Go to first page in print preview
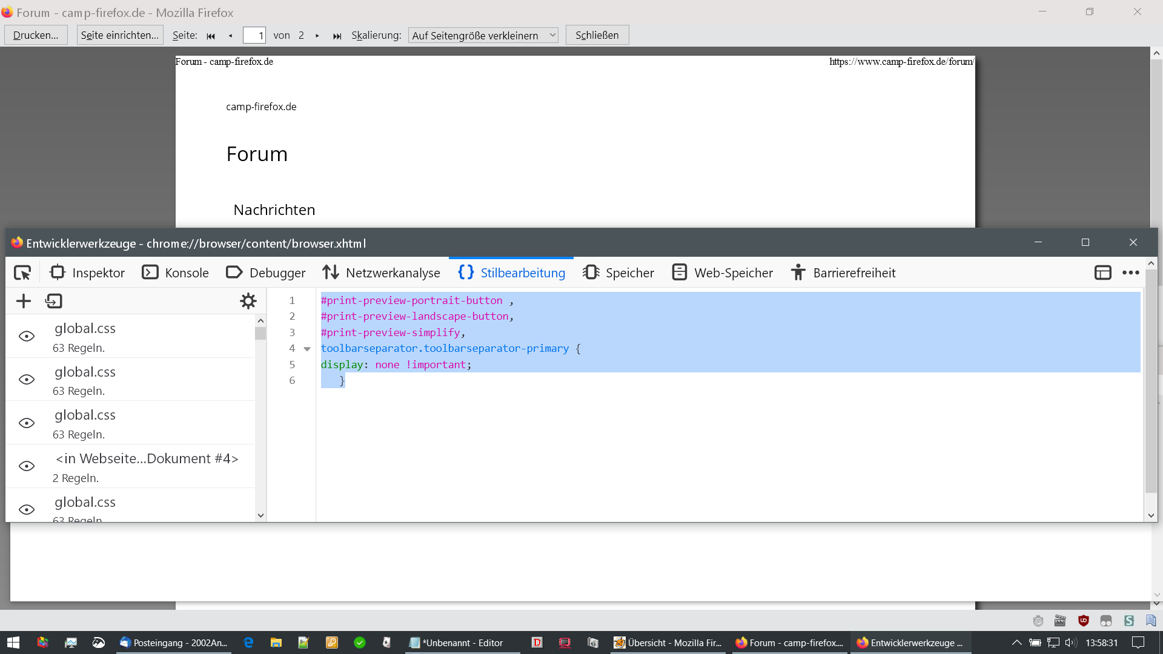The width and height of the screenshot is (1163, 654). (x=211, y=36)
